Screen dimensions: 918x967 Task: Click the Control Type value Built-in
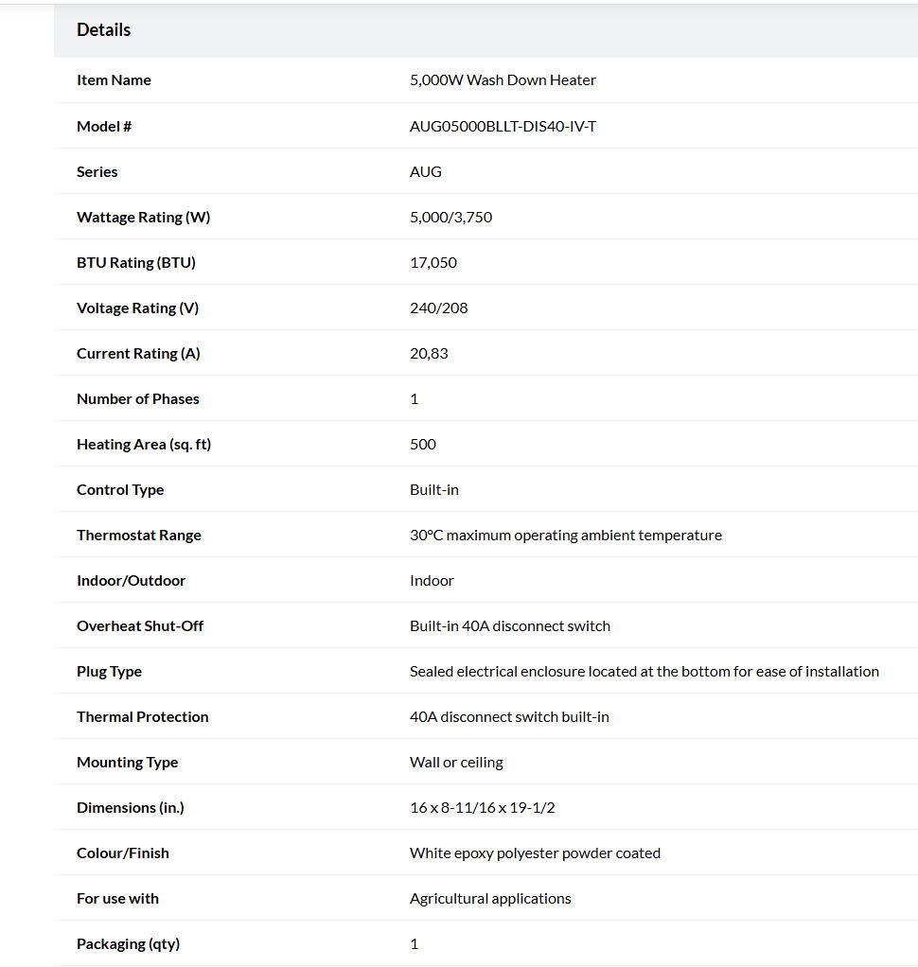click(x=434, y=490)
